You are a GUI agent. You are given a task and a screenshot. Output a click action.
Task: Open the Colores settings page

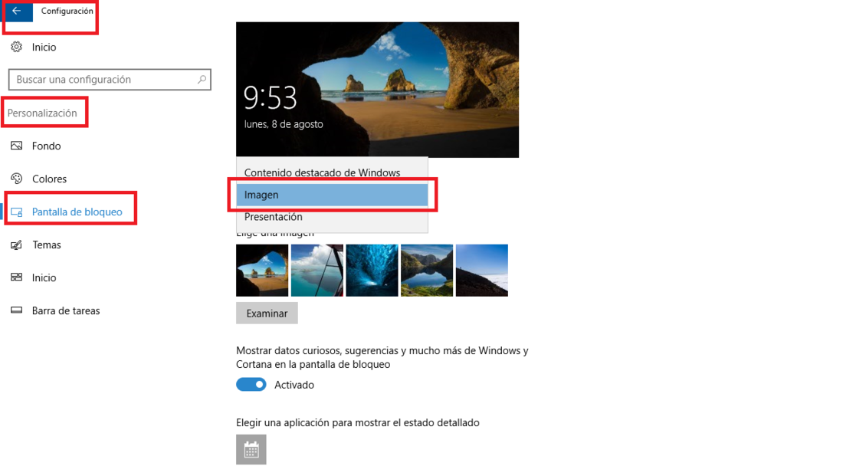tap(49, 179)
